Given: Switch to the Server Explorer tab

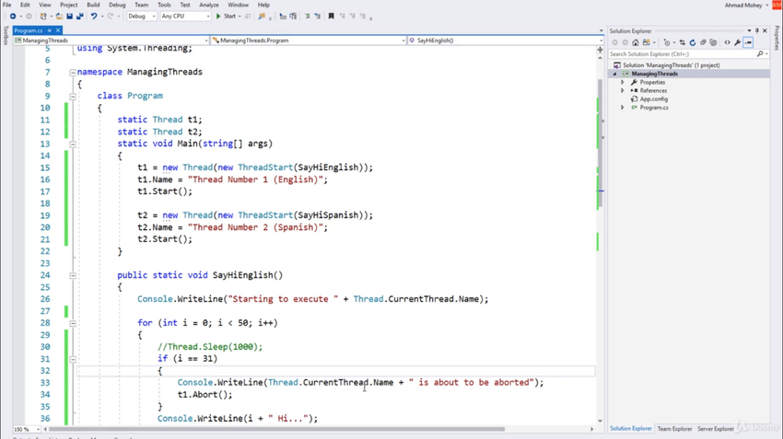Looking at the screenshot, I should point(716,429).
